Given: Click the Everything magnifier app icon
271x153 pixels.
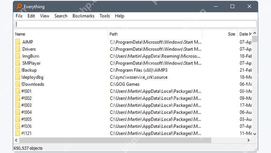Looking at the screenshot, I should pyautogui.click(x=19, y=7).
